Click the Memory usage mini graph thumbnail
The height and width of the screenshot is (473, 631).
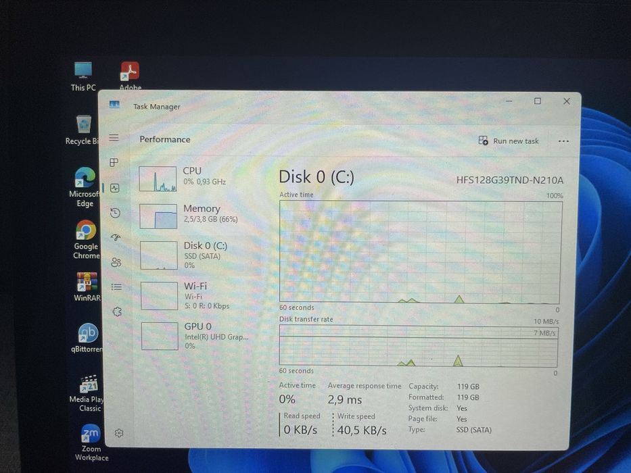coord(158,216)
